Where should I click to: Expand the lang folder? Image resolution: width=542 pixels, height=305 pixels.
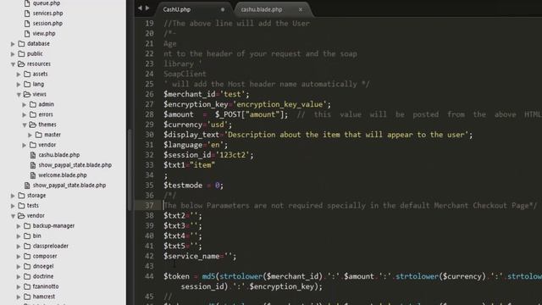click(x=19, y=85)
